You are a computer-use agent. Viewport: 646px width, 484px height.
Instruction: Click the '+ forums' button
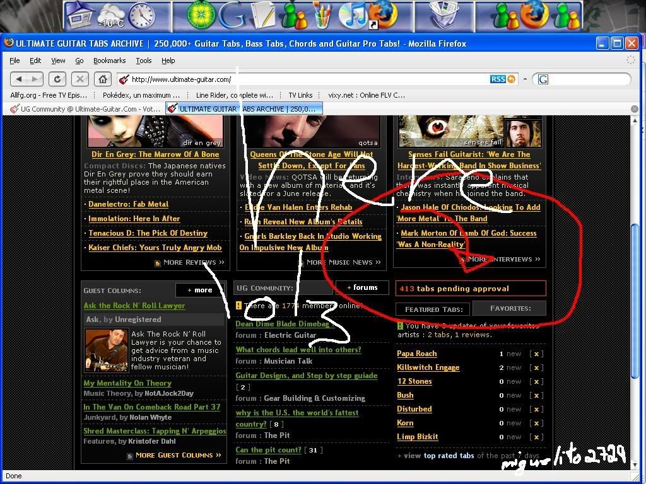tap(362, 287)
